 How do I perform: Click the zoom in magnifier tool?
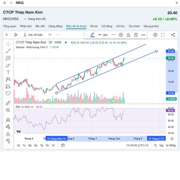[x=8, y=110]
